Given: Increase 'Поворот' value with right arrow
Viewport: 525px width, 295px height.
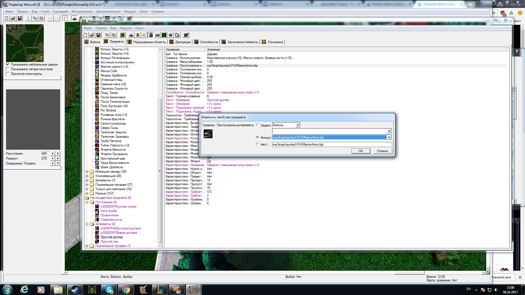Looking at the screenshot, I should [x=58, y=158].
